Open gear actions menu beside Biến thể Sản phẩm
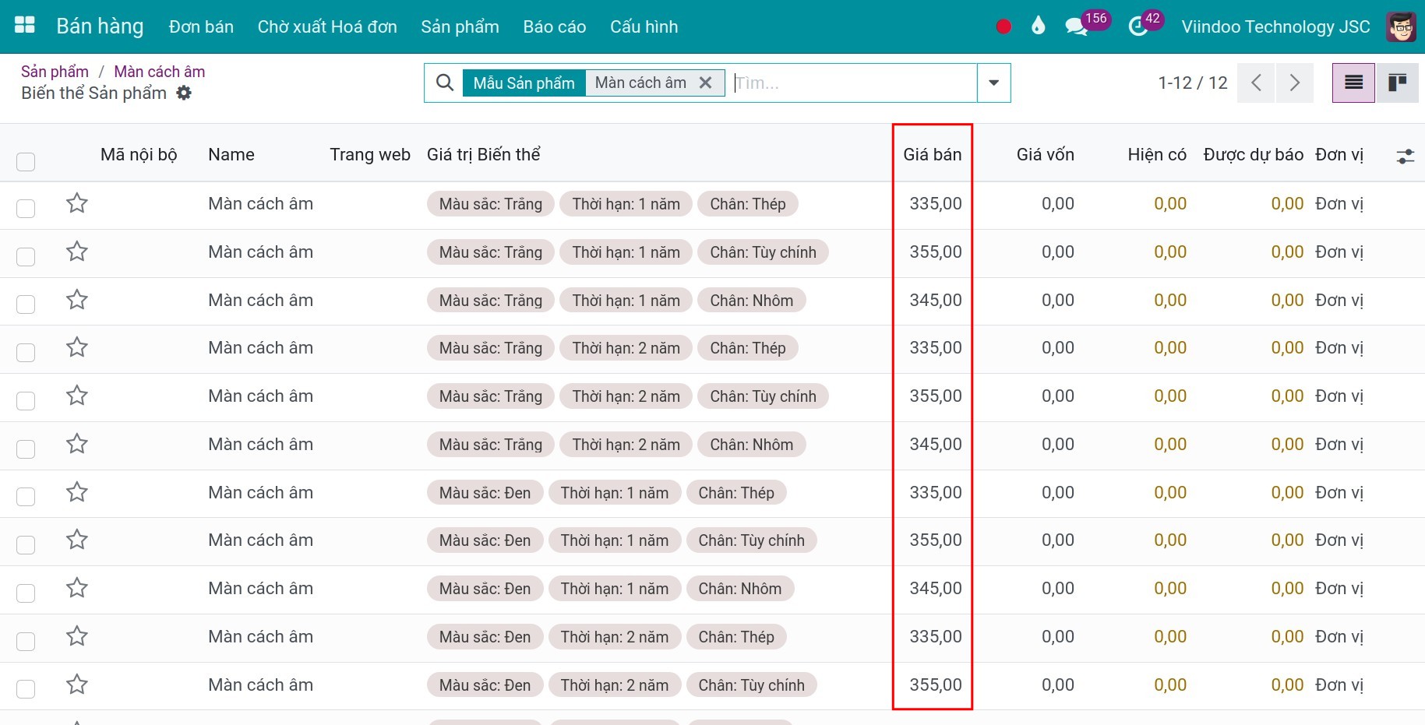The width and height of the screenshot is (1425, 725). (184, 93)
